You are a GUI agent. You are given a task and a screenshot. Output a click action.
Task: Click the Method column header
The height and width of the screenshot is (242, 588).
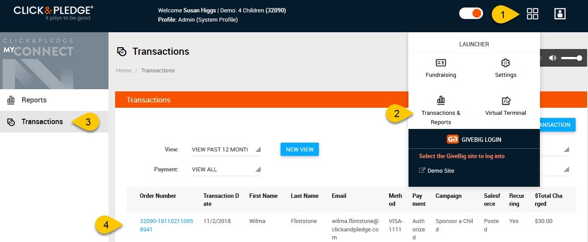pos(395,200)
